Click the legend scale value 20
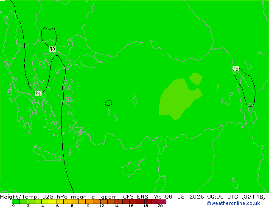The image size is (269, 207). 160,206
